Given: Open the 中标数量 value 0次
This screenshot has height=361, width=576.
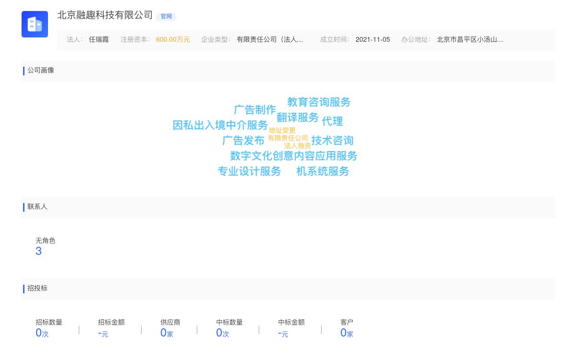Looking at the screenshot, I should pos(222,333).
